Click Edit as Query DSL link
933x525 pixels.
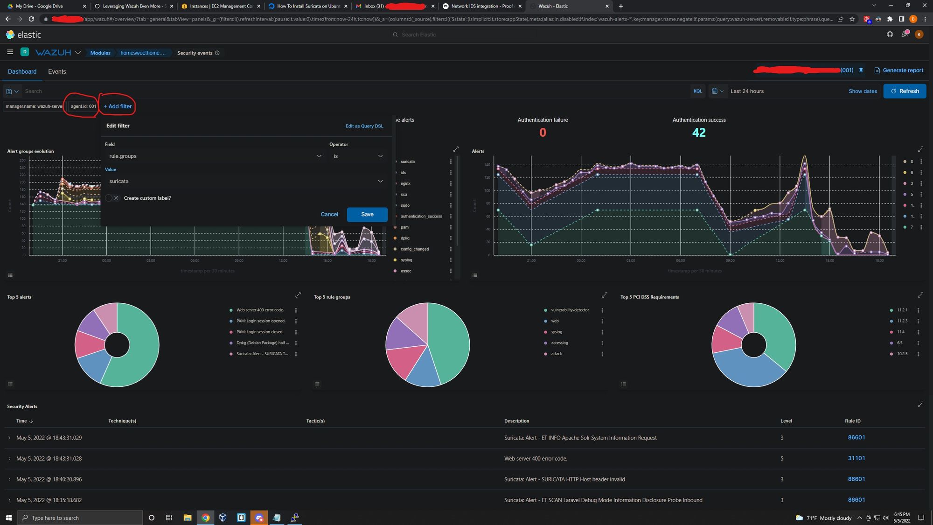point(364,126)
